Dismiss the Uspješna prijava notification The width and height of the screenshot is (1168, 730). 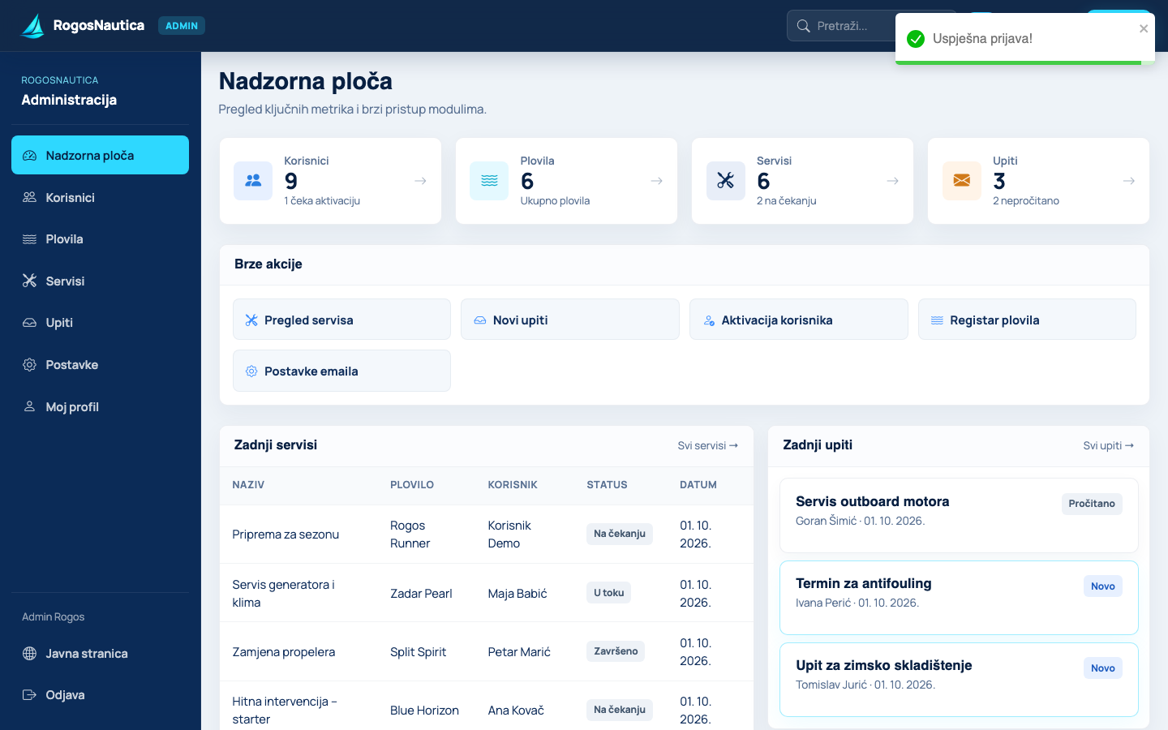pyautogui.click(x=1144, y=28)
